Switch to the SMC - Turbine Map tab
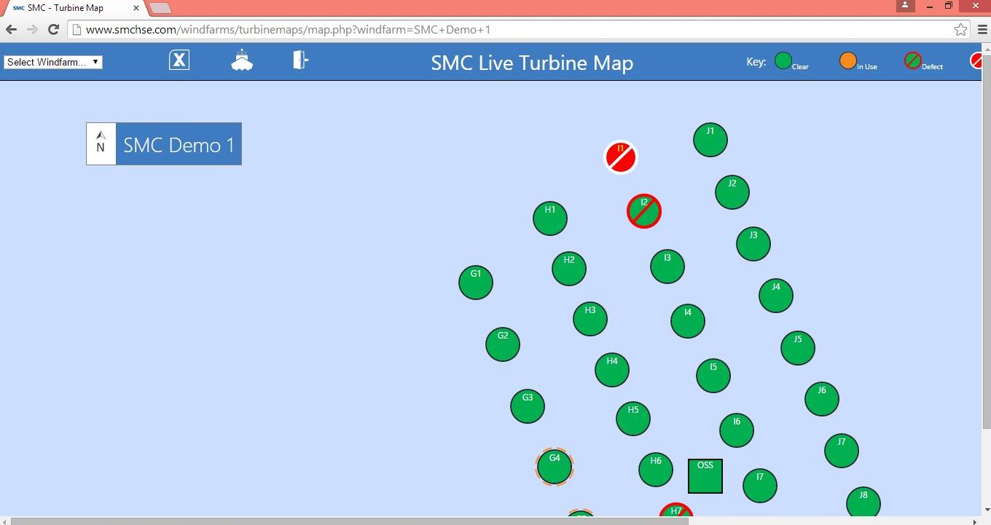This screenshot has width=991, height=525. 73,8
